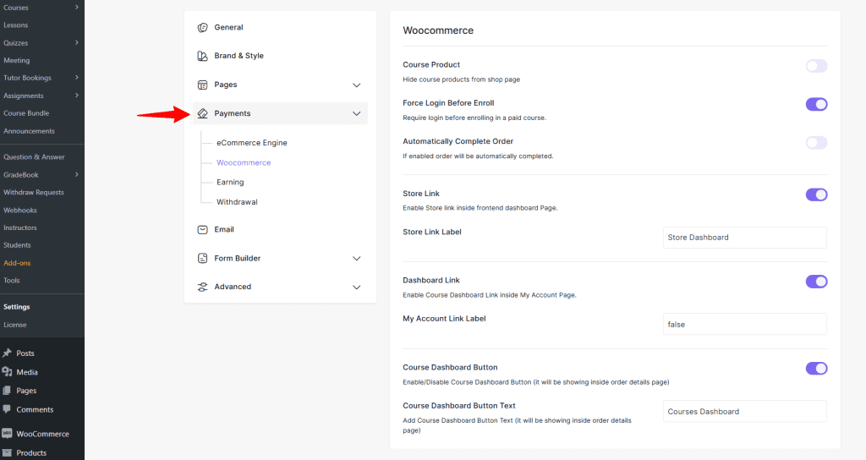This screenshot has width=866, height=460.
Task: Open Withdraw Requests in sidebar
Action: (x=34, y=192)
